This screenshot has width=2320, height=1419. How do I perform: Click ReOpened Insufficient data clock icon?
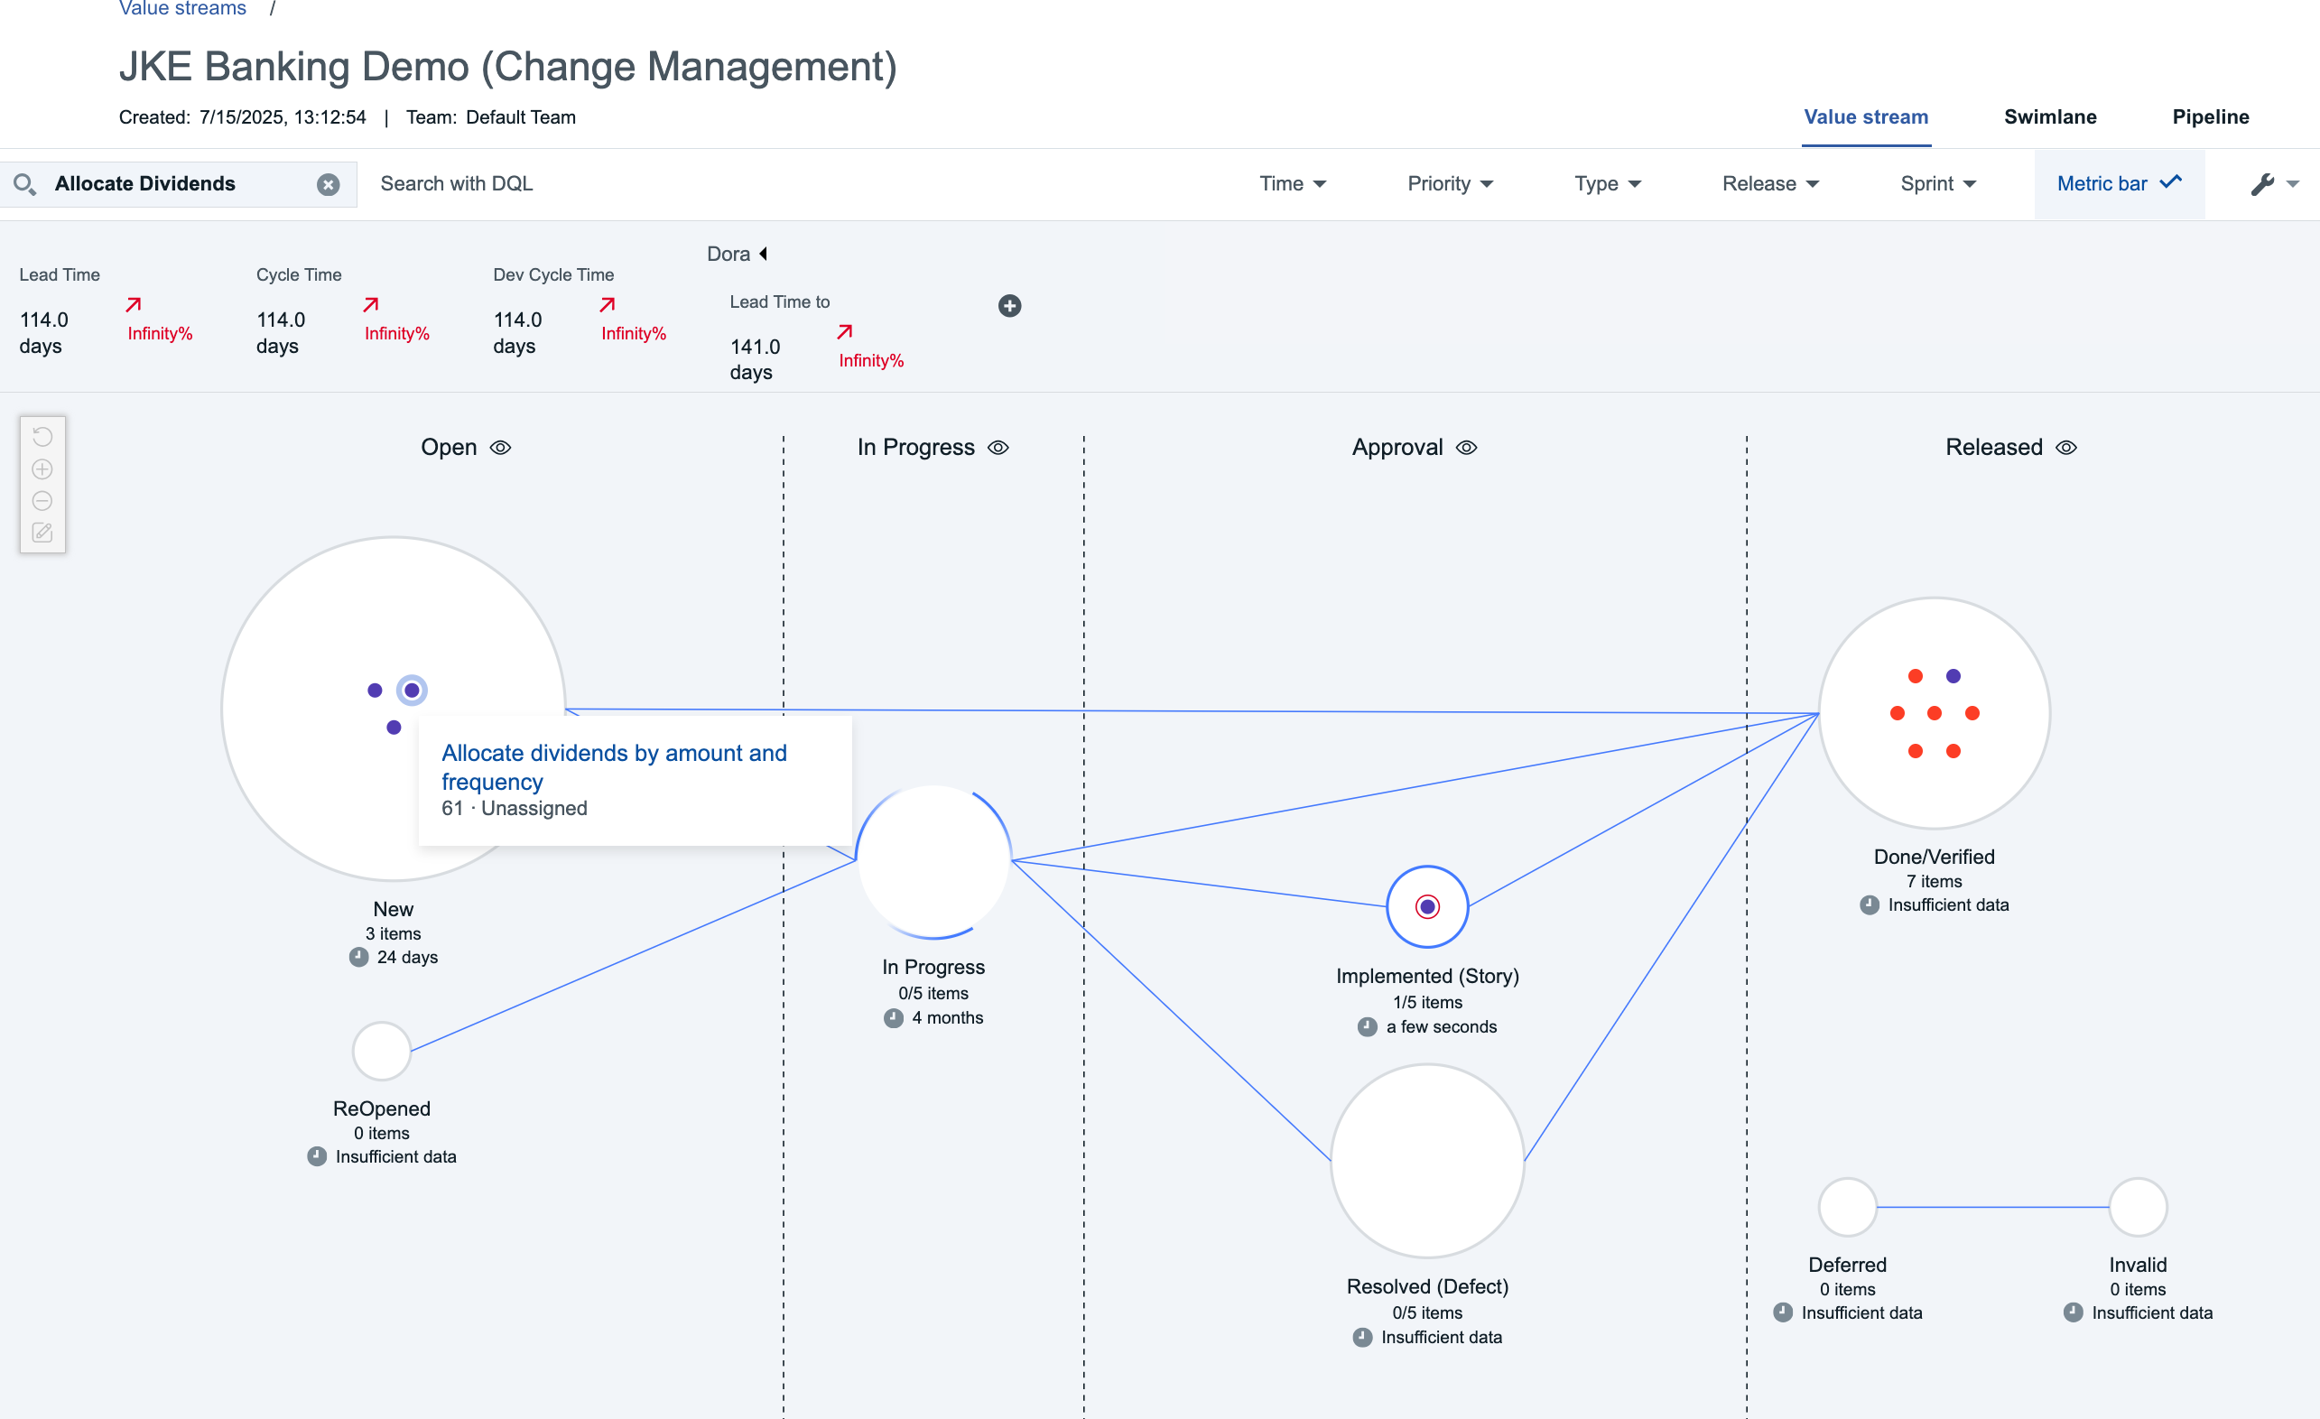tap(317, 1156)
